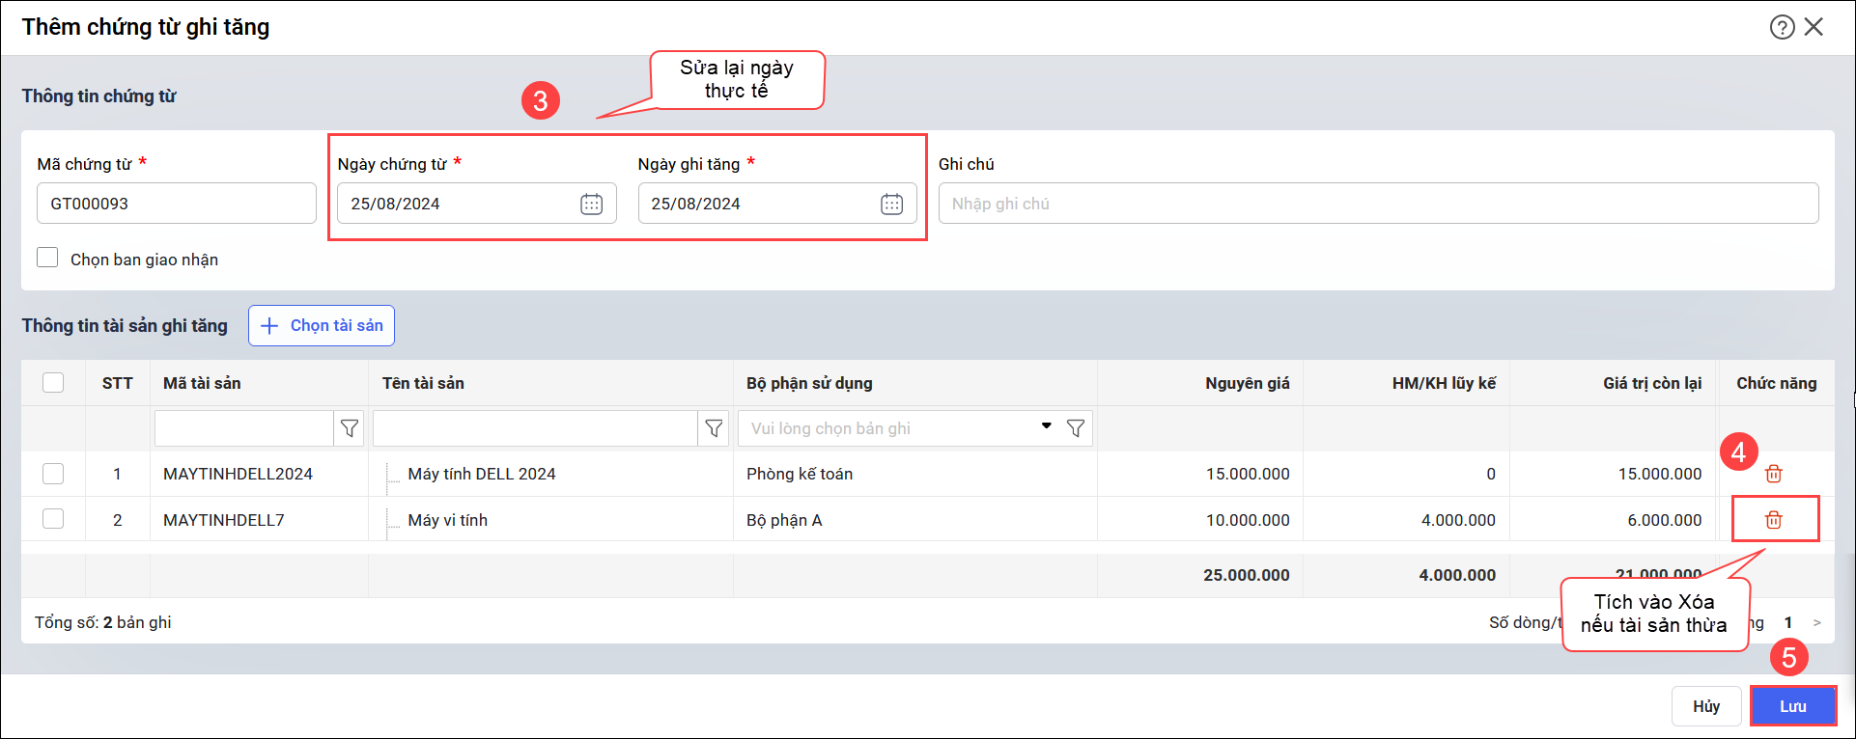The height and width of the screenshot is (739, 1856).
Task: Click the Tên tài sản filter text box
Action: pos(536,428)
